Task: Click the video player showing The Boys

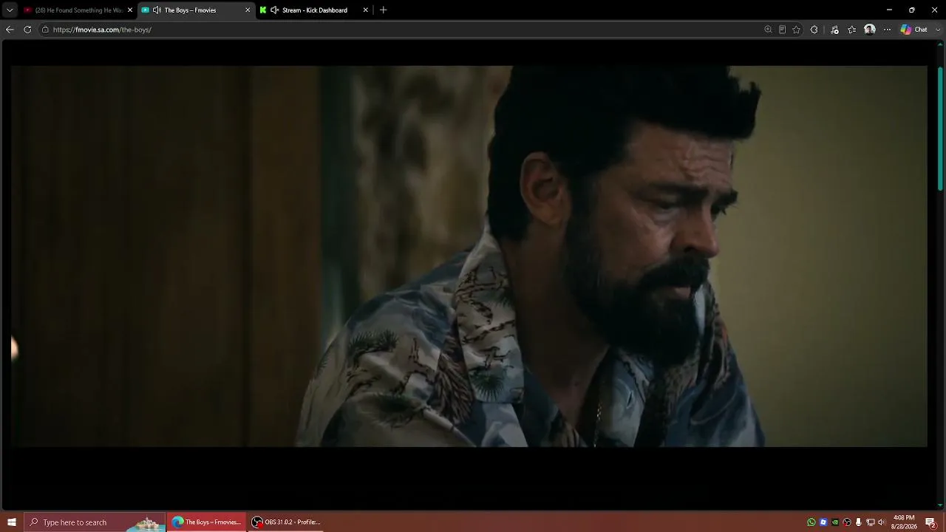Action: [469, 256]
